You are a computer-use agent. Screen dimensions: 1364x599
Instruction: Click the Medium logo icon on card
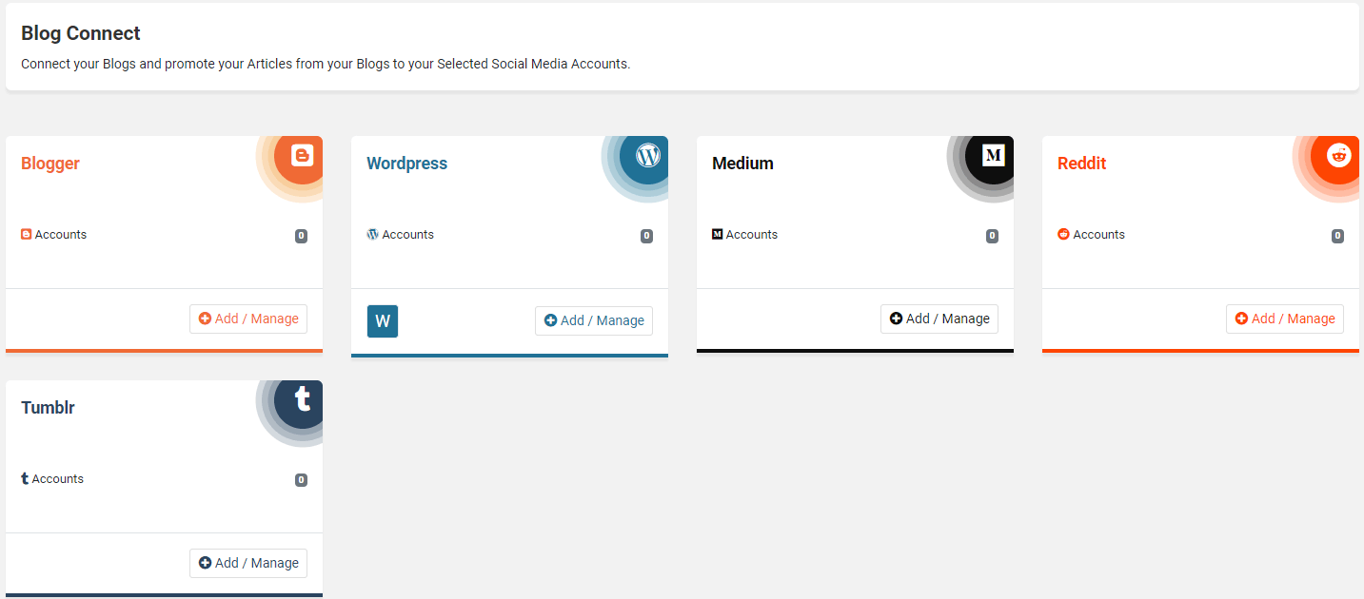993,154
